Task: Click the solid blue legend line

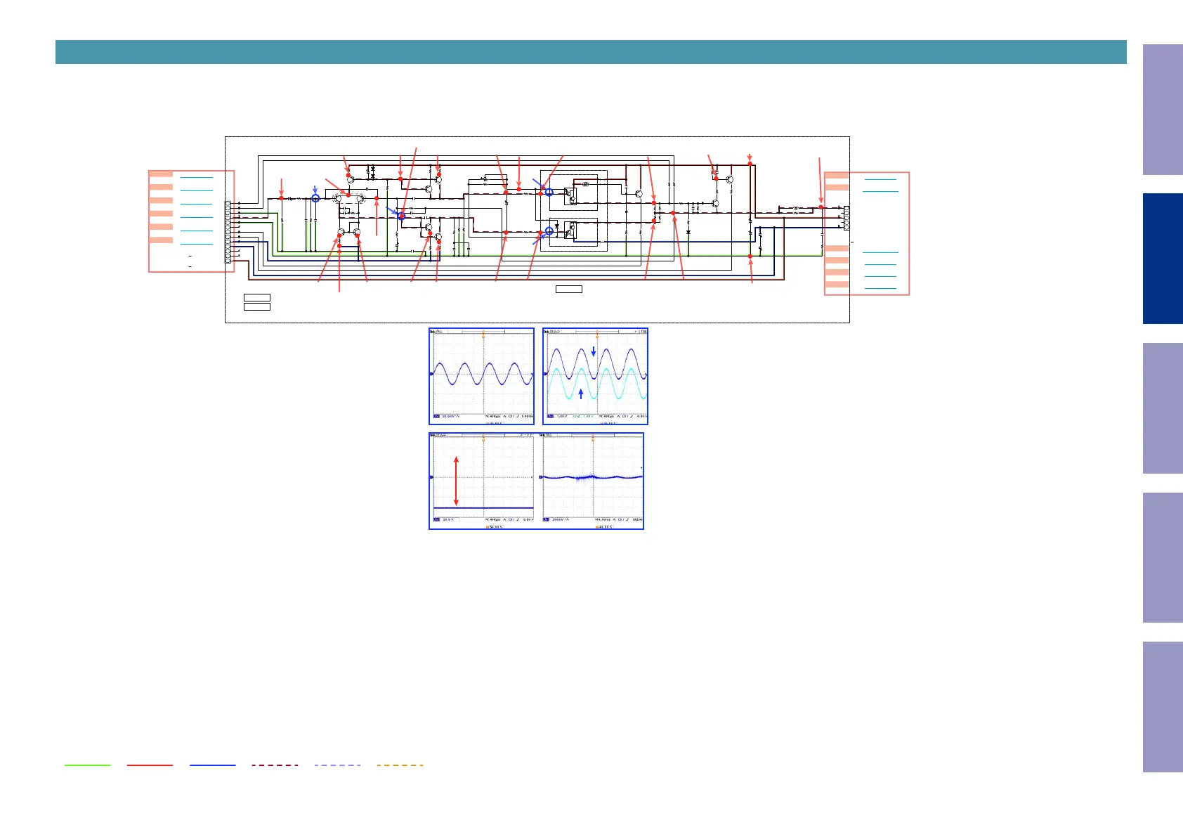Action: 213,765
